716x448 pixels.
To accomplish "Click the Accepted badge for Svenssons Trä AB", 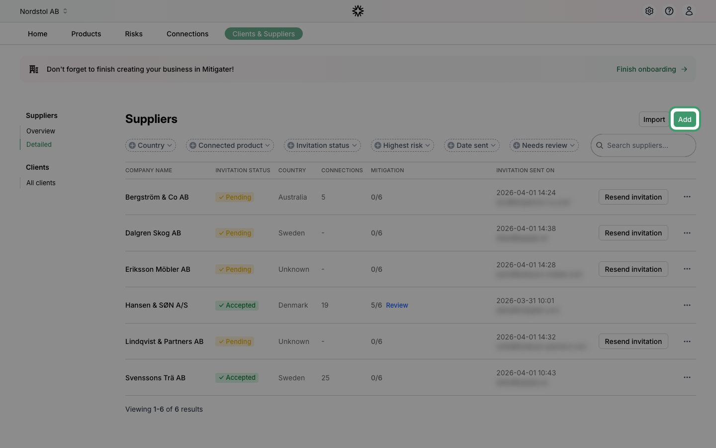I will 237,377.
